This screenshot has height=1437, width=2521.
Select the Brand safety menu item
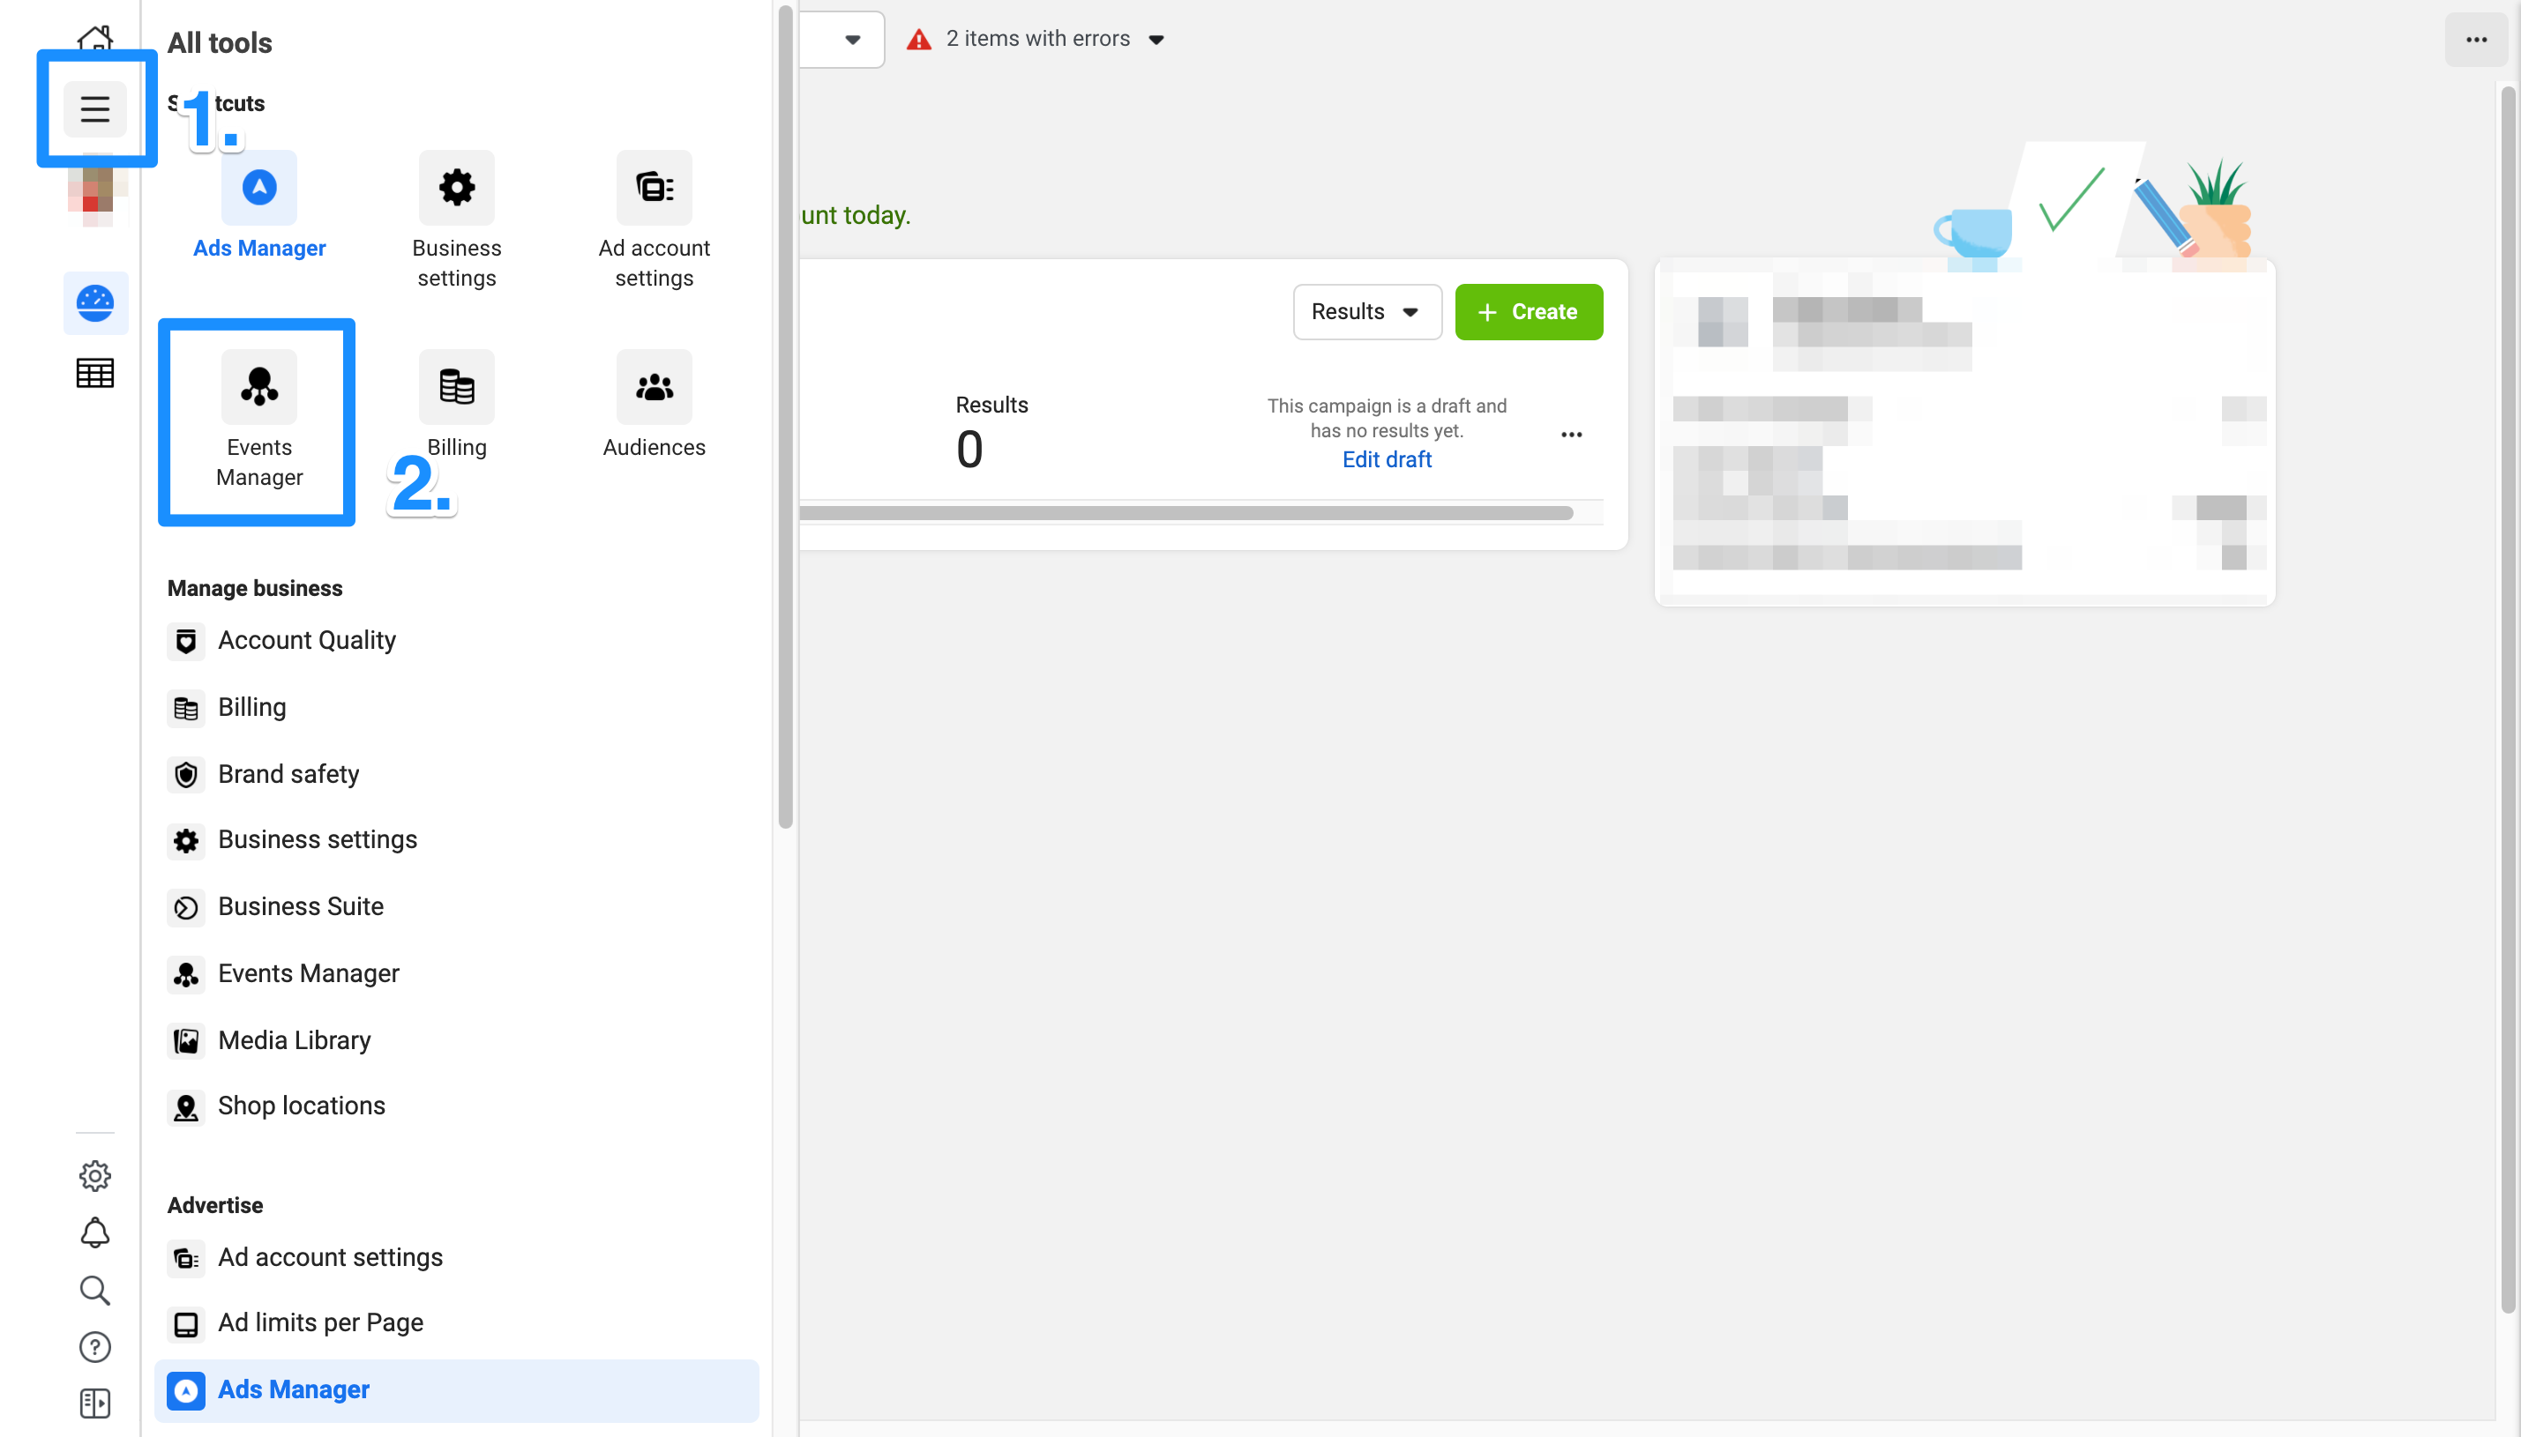[288, 772]
